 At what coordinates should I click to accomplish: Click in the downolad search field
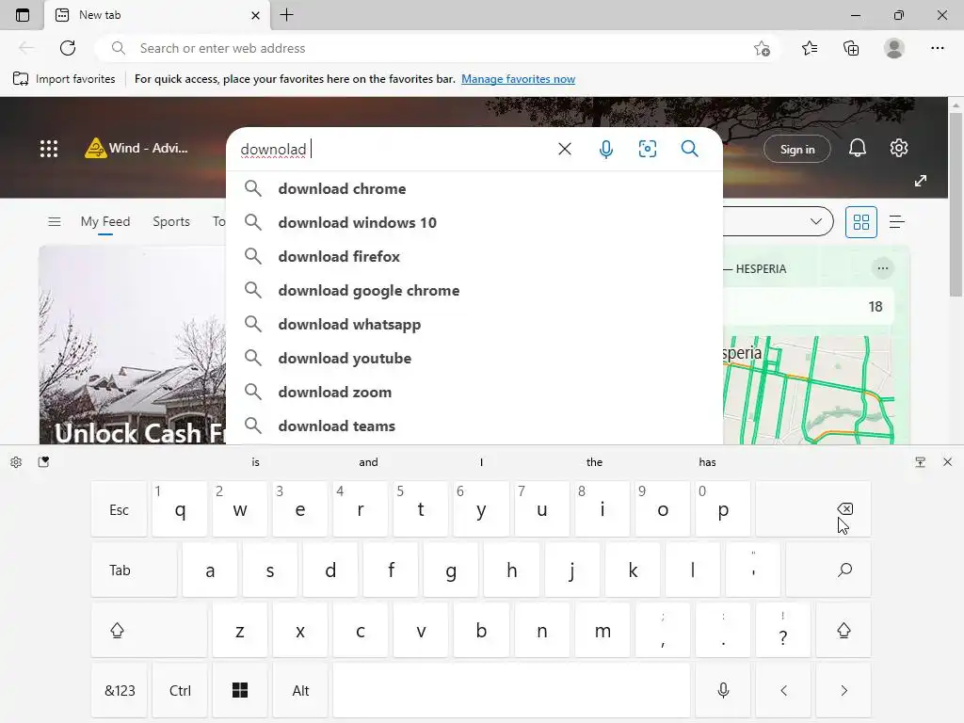coord(394,149)
